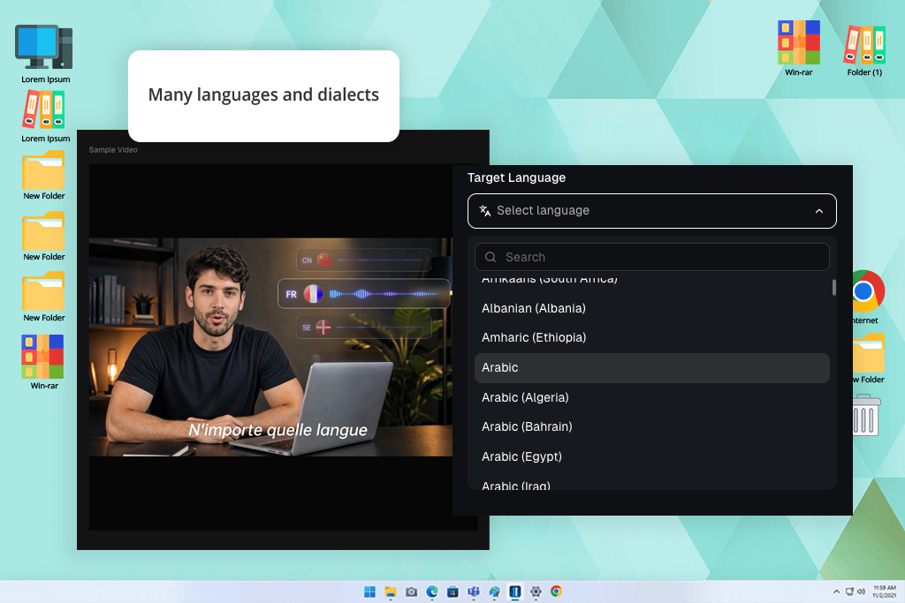Open Microsoft Teams from the taskbar
The image size is (905, 603).
click(474, 592)
